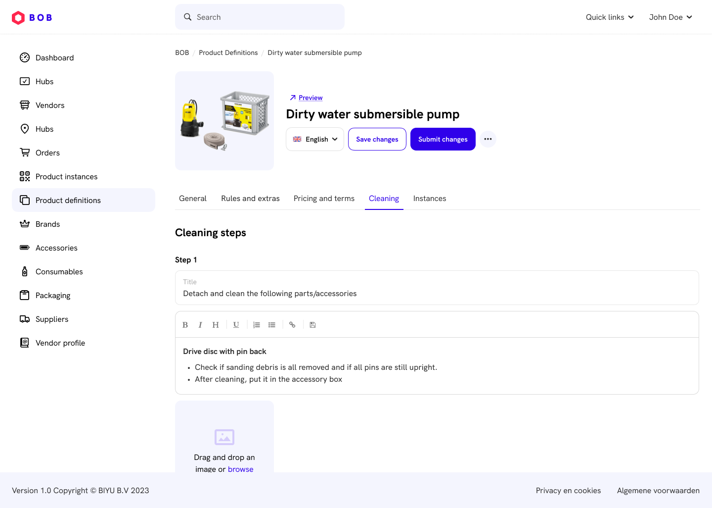Viewport: 712px width, 508px height.
Task: Open the English language dropdown
Action: pyautogui.click(x=315, y=139)
